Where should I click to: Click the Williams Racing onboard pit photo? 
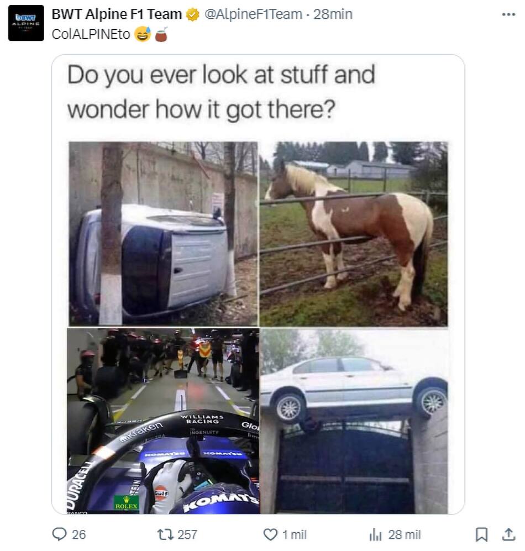tap(164, 421)
